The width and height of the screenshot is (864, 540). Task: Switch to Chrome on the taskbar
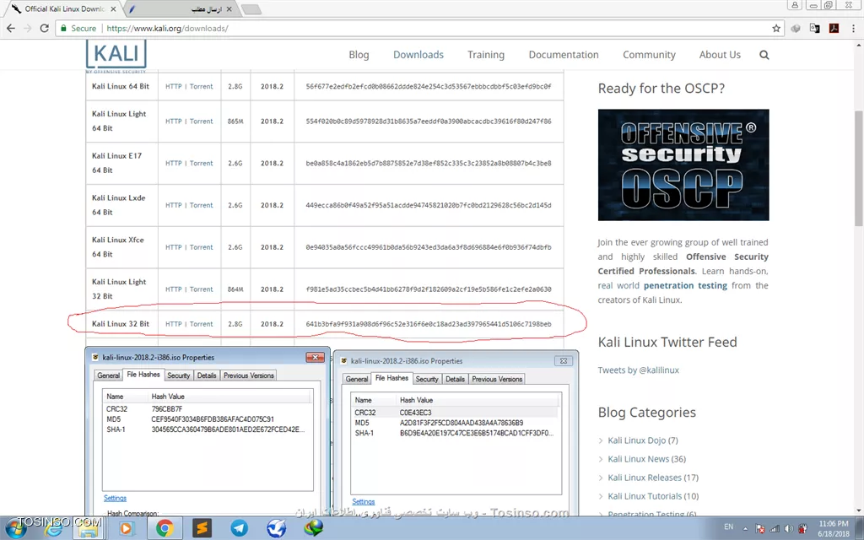point(164,528)
